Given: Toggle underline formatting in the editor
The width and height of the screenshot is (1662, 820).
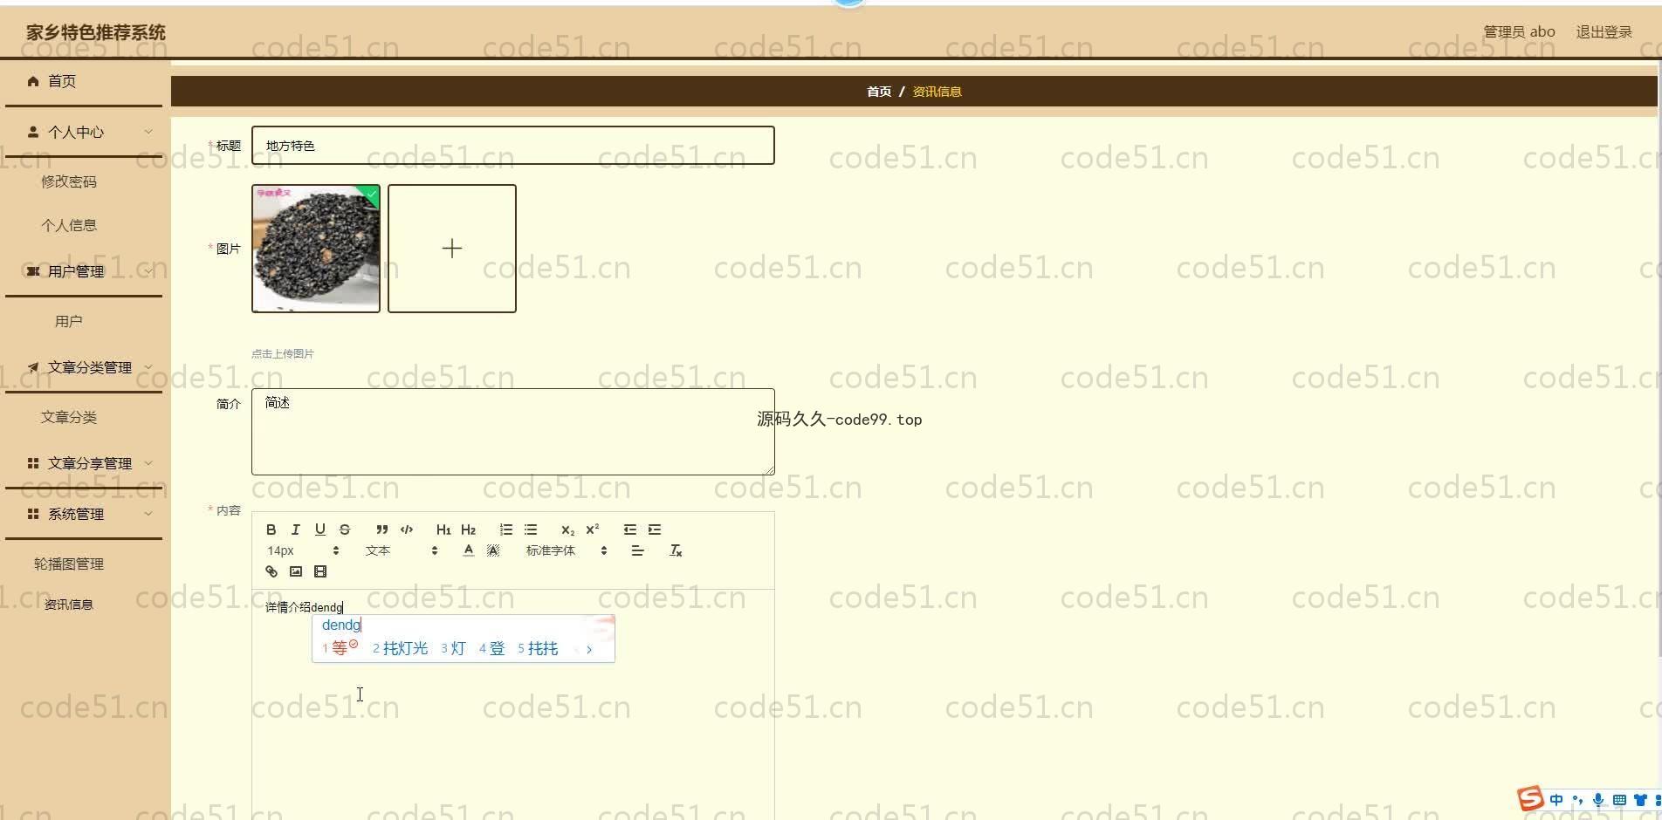Looking at the screenshot, I should [x=320, y=530].
